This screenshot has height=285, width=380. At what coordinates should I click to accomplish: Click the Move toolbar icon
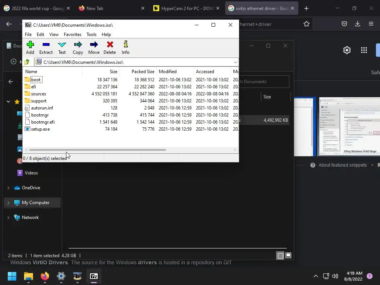pos(94,48)
